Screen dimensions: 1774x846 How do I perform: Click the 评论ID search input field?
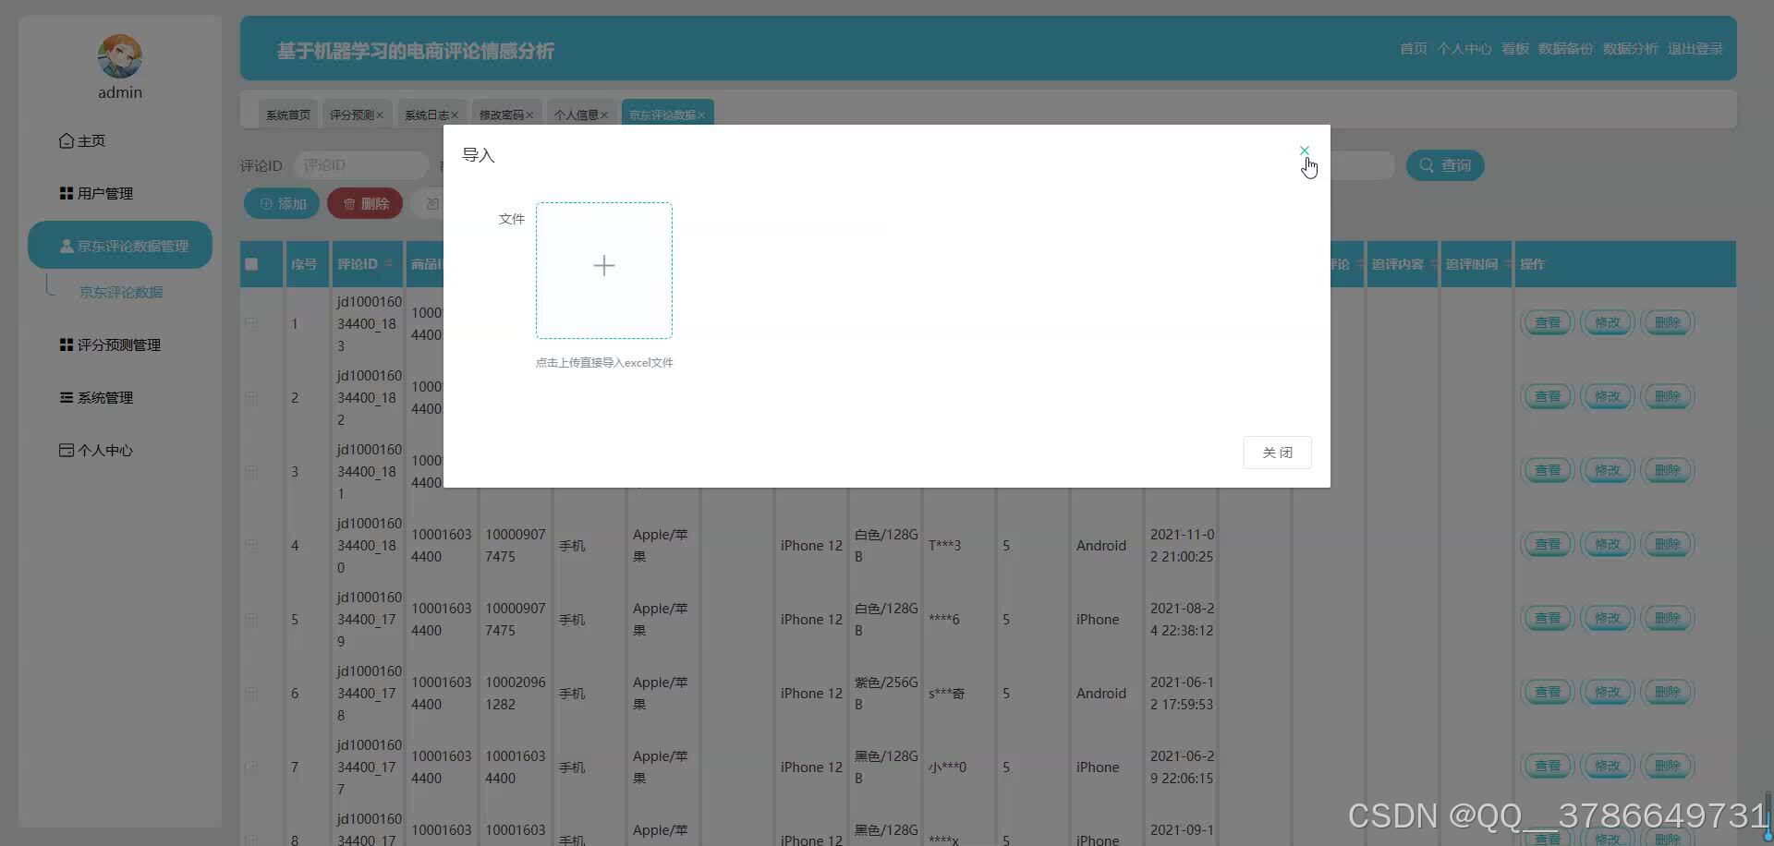361,165
